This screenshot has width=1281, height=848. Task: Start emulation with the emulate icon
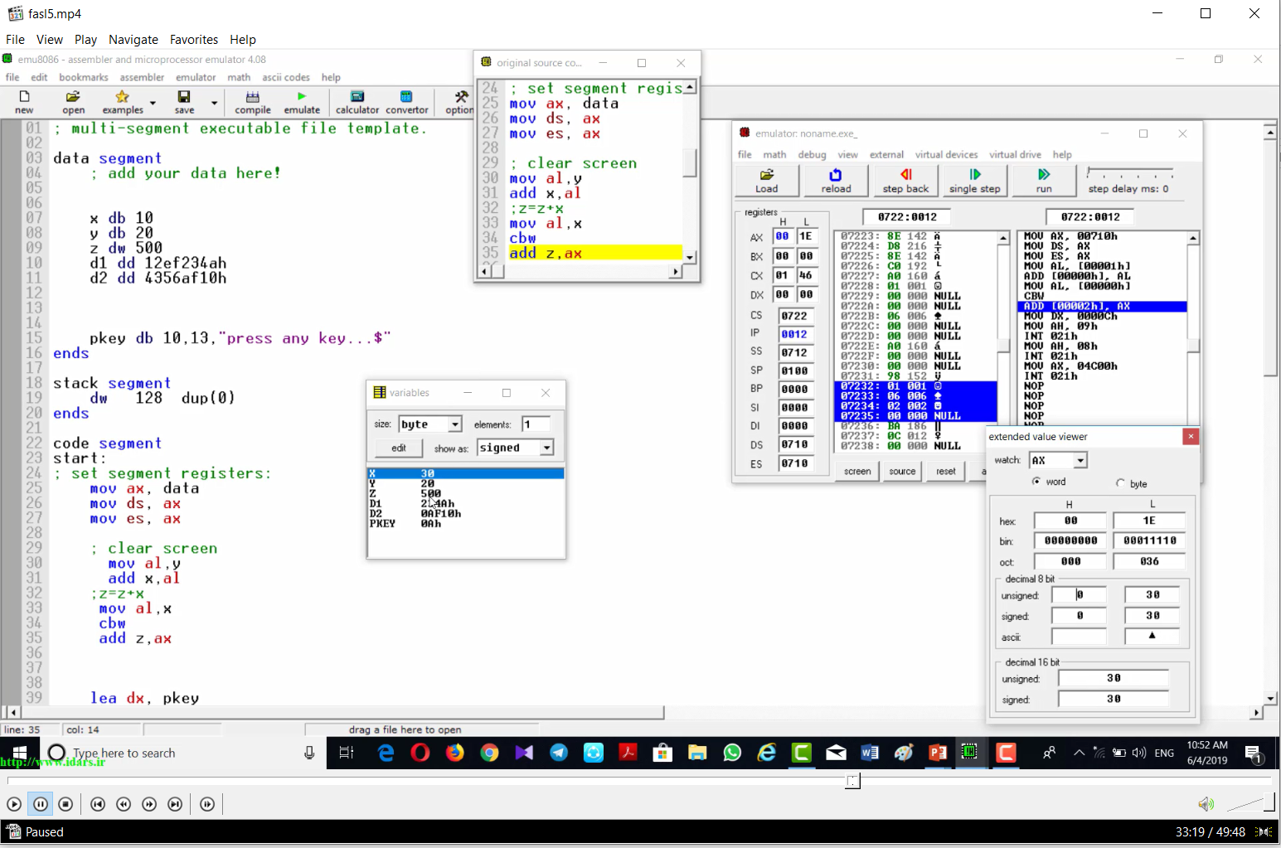click(x=302, y=102)
